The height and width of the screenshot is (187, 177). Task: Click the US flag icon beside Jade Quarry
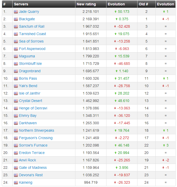coord(16,12)
